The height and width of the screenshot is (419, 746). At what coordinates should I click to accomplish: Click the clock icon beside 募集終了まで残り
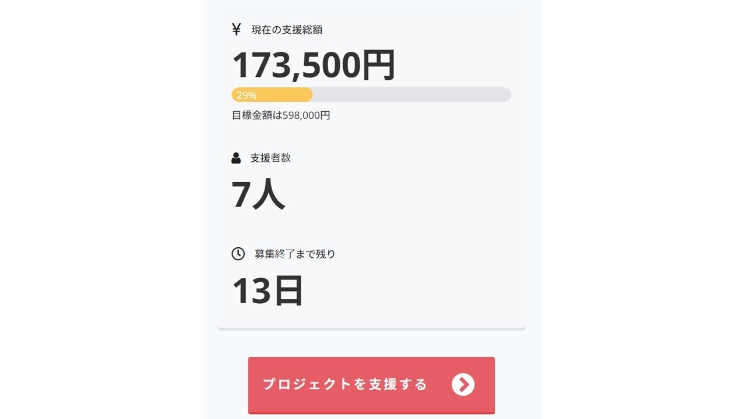[238, 254]
